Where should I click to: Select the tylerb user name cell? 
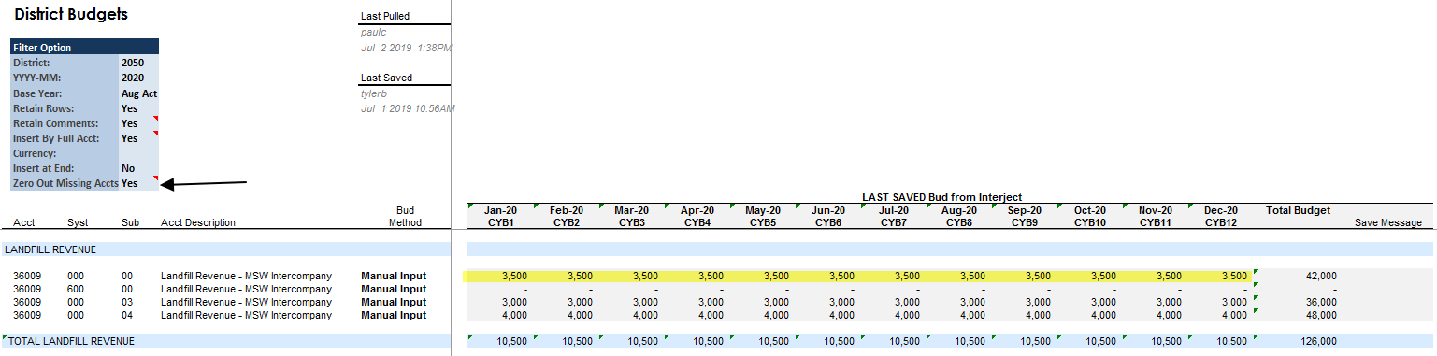tap(375, 93)
